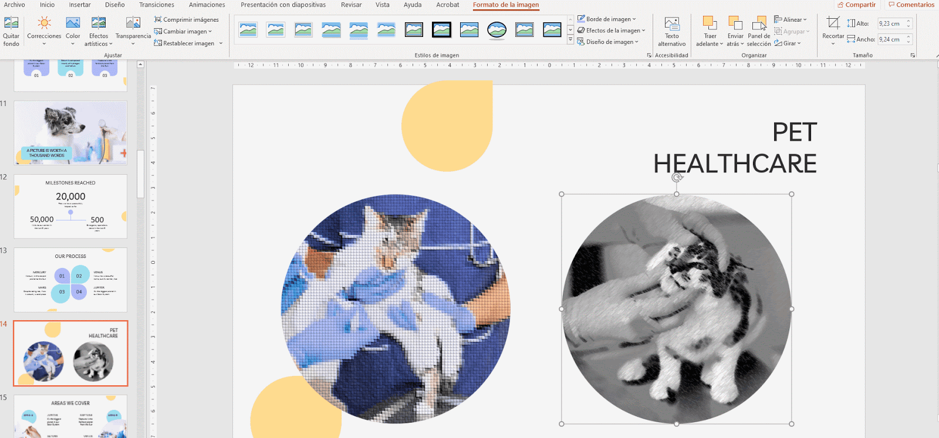Apply the first picture style in the gallery
The height and width of the screenshot is (438, 939).
pos(248,29)
